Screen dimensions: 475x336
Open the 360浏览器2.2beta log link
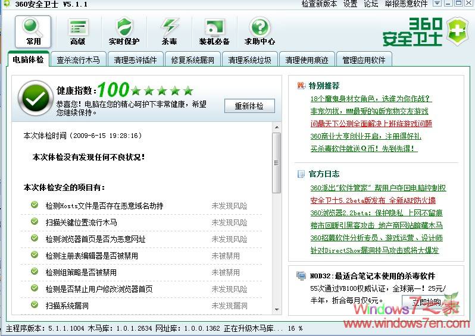click(x=376, y=213)
